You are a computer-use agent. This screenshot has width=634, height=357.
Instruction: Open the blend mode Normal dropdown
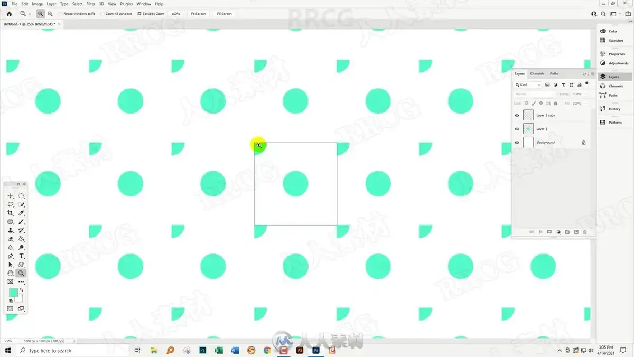[534, 94]
